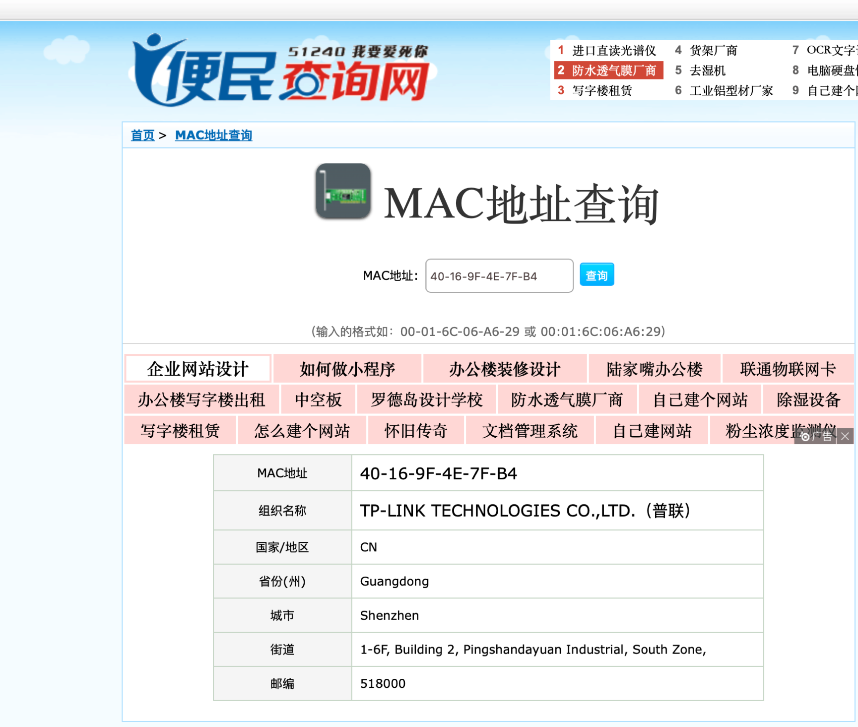Click the 邮编 row label

[x=282, y=684]
